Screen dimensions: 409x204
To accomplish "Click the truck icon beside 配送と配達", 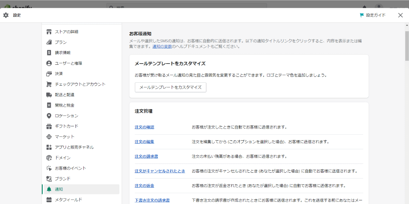I will pyautogui.click(x=49, y=95).
